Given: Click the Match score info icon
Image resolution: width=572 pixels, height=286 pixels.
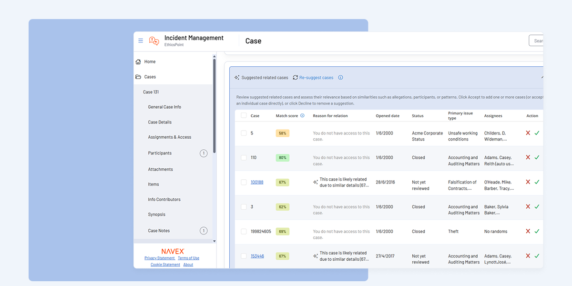Looking at the screenshot, I should 302,115.
